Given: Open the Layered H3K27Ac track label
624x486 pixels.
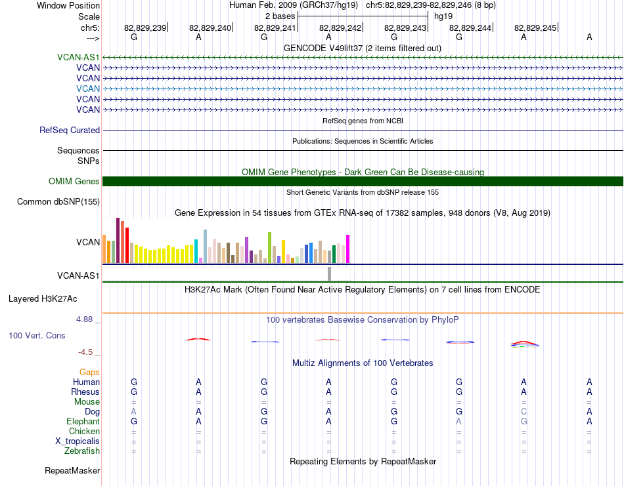Looking at the screenshot, I should point(43,299).
